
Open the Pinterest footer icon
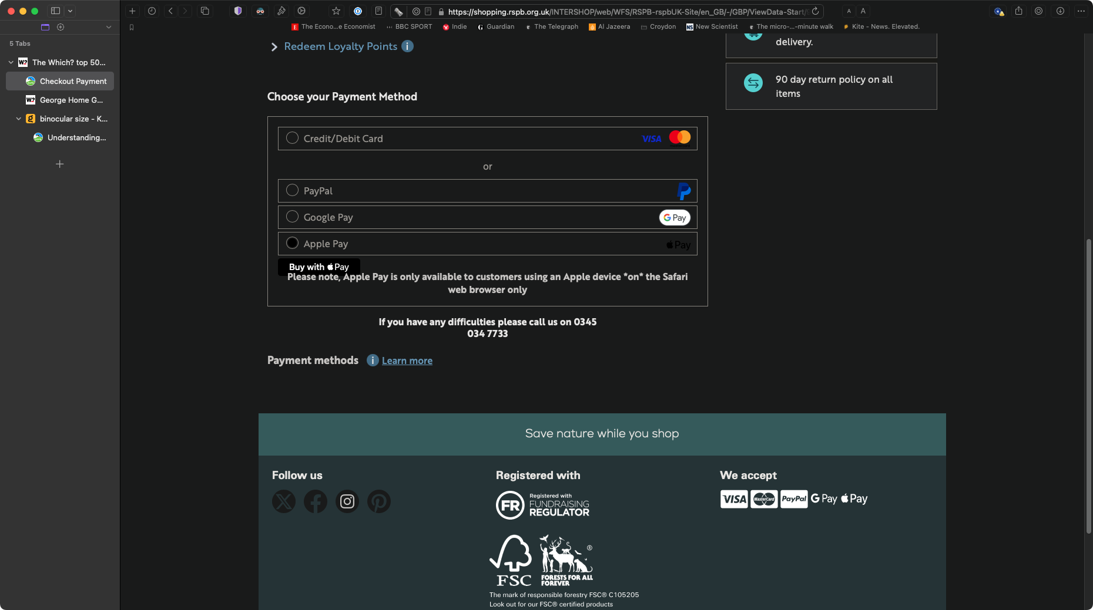[379, 501]
